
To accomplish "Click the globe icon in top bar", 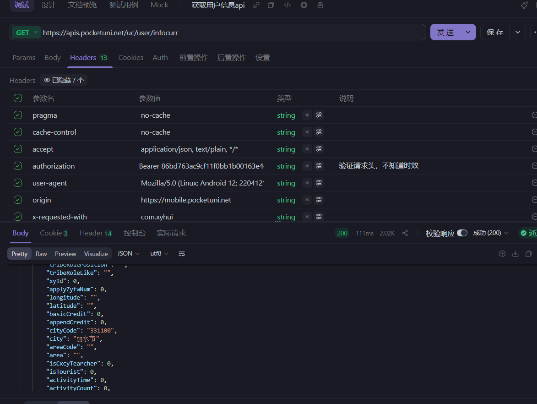I will click(x=304, y=5).
